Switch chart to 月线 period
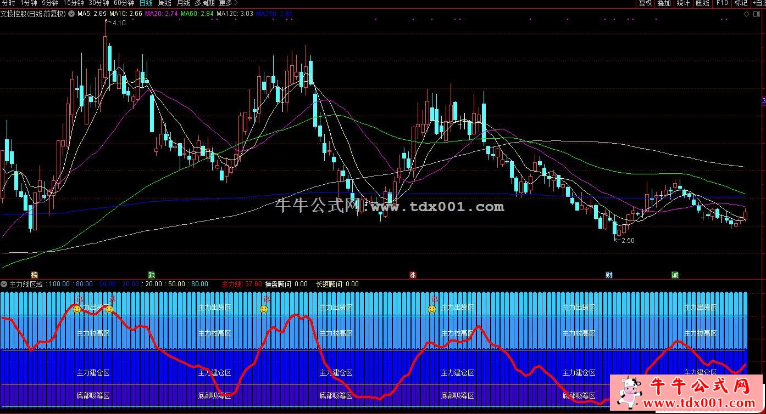 coord(183,3)
